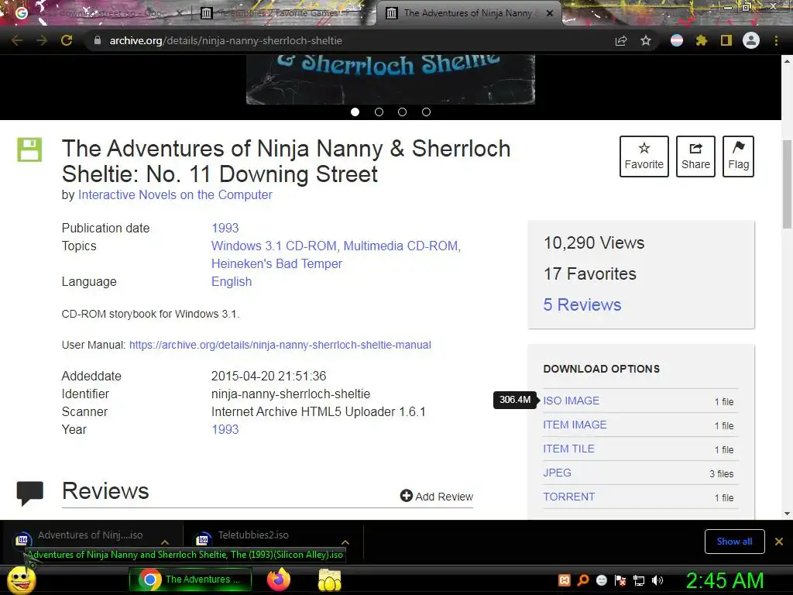Open the JPEG download option

(557, 473)
